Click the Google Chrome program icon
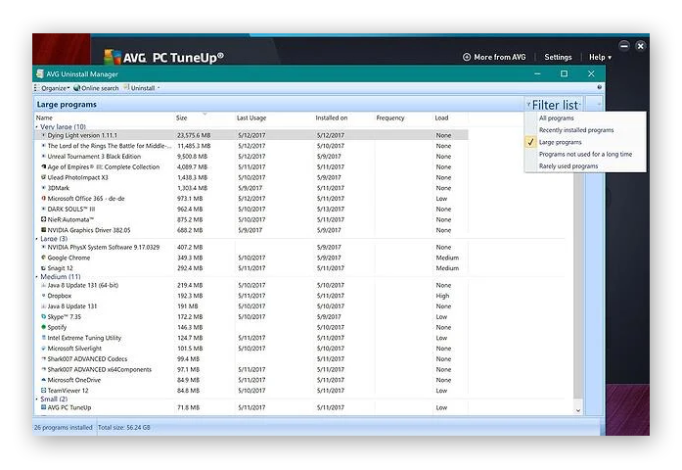Viewport: 682px width, 470px height. (43, 258)
